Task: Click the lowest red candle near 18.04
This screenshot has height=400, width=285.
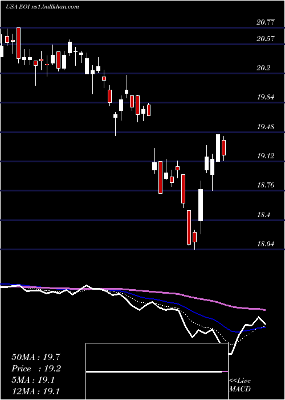Action: coord(195,237)
